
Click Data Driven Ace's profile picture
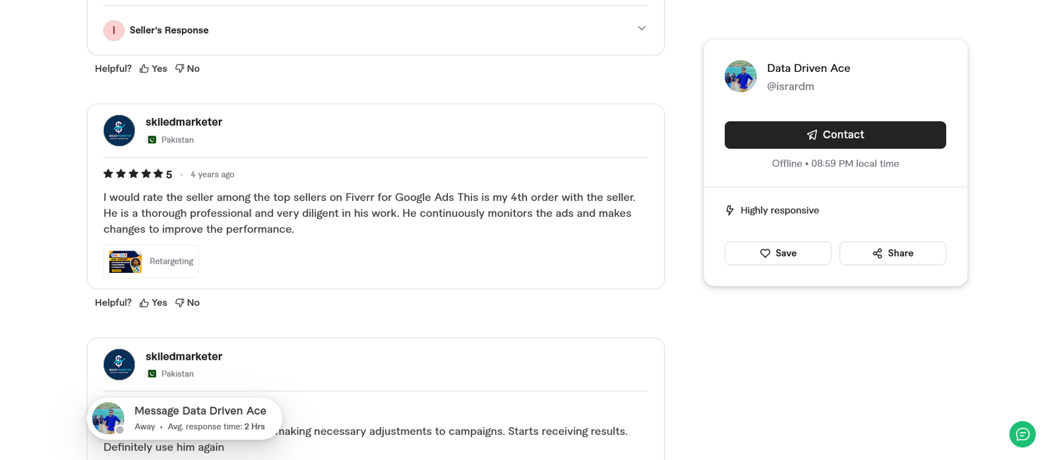click(740, 76)
